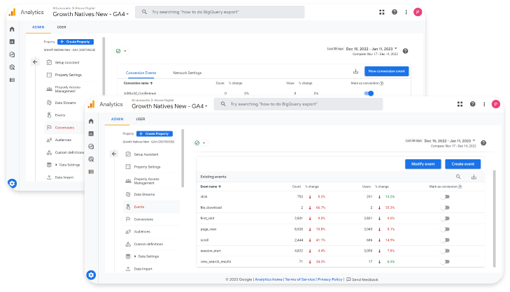
Task: Click back arrow in front window admin panel
Action: [x=114, y=154]
